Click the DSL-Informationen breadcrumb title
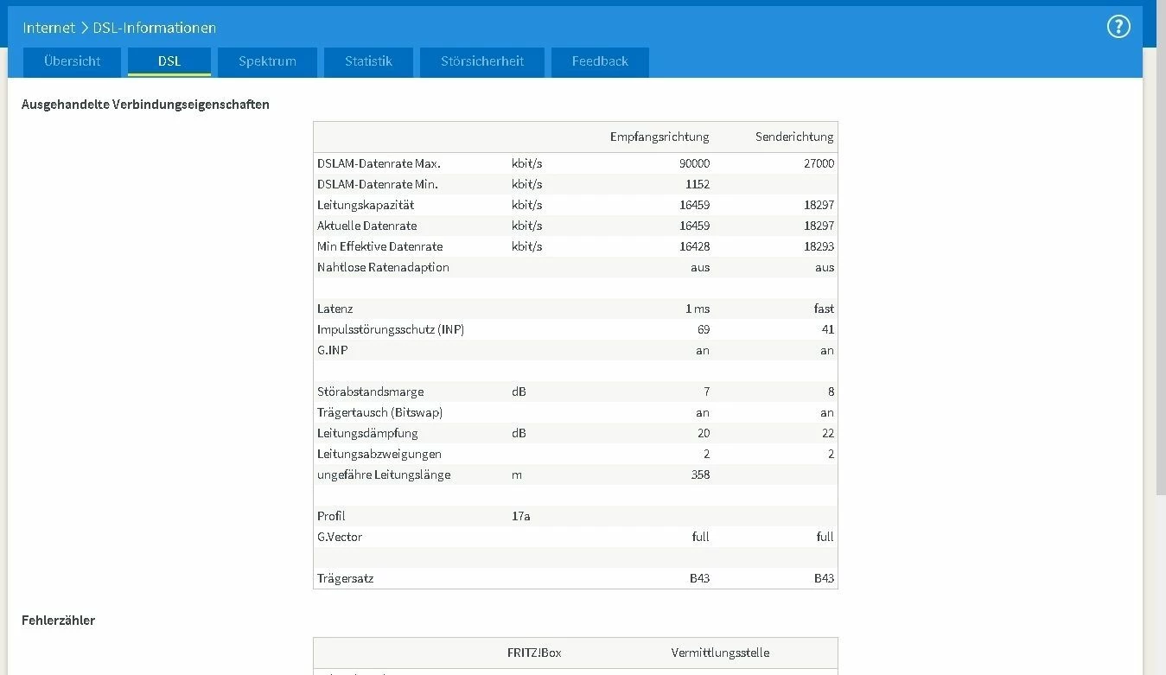1166x675 pixels. [155, 28]
